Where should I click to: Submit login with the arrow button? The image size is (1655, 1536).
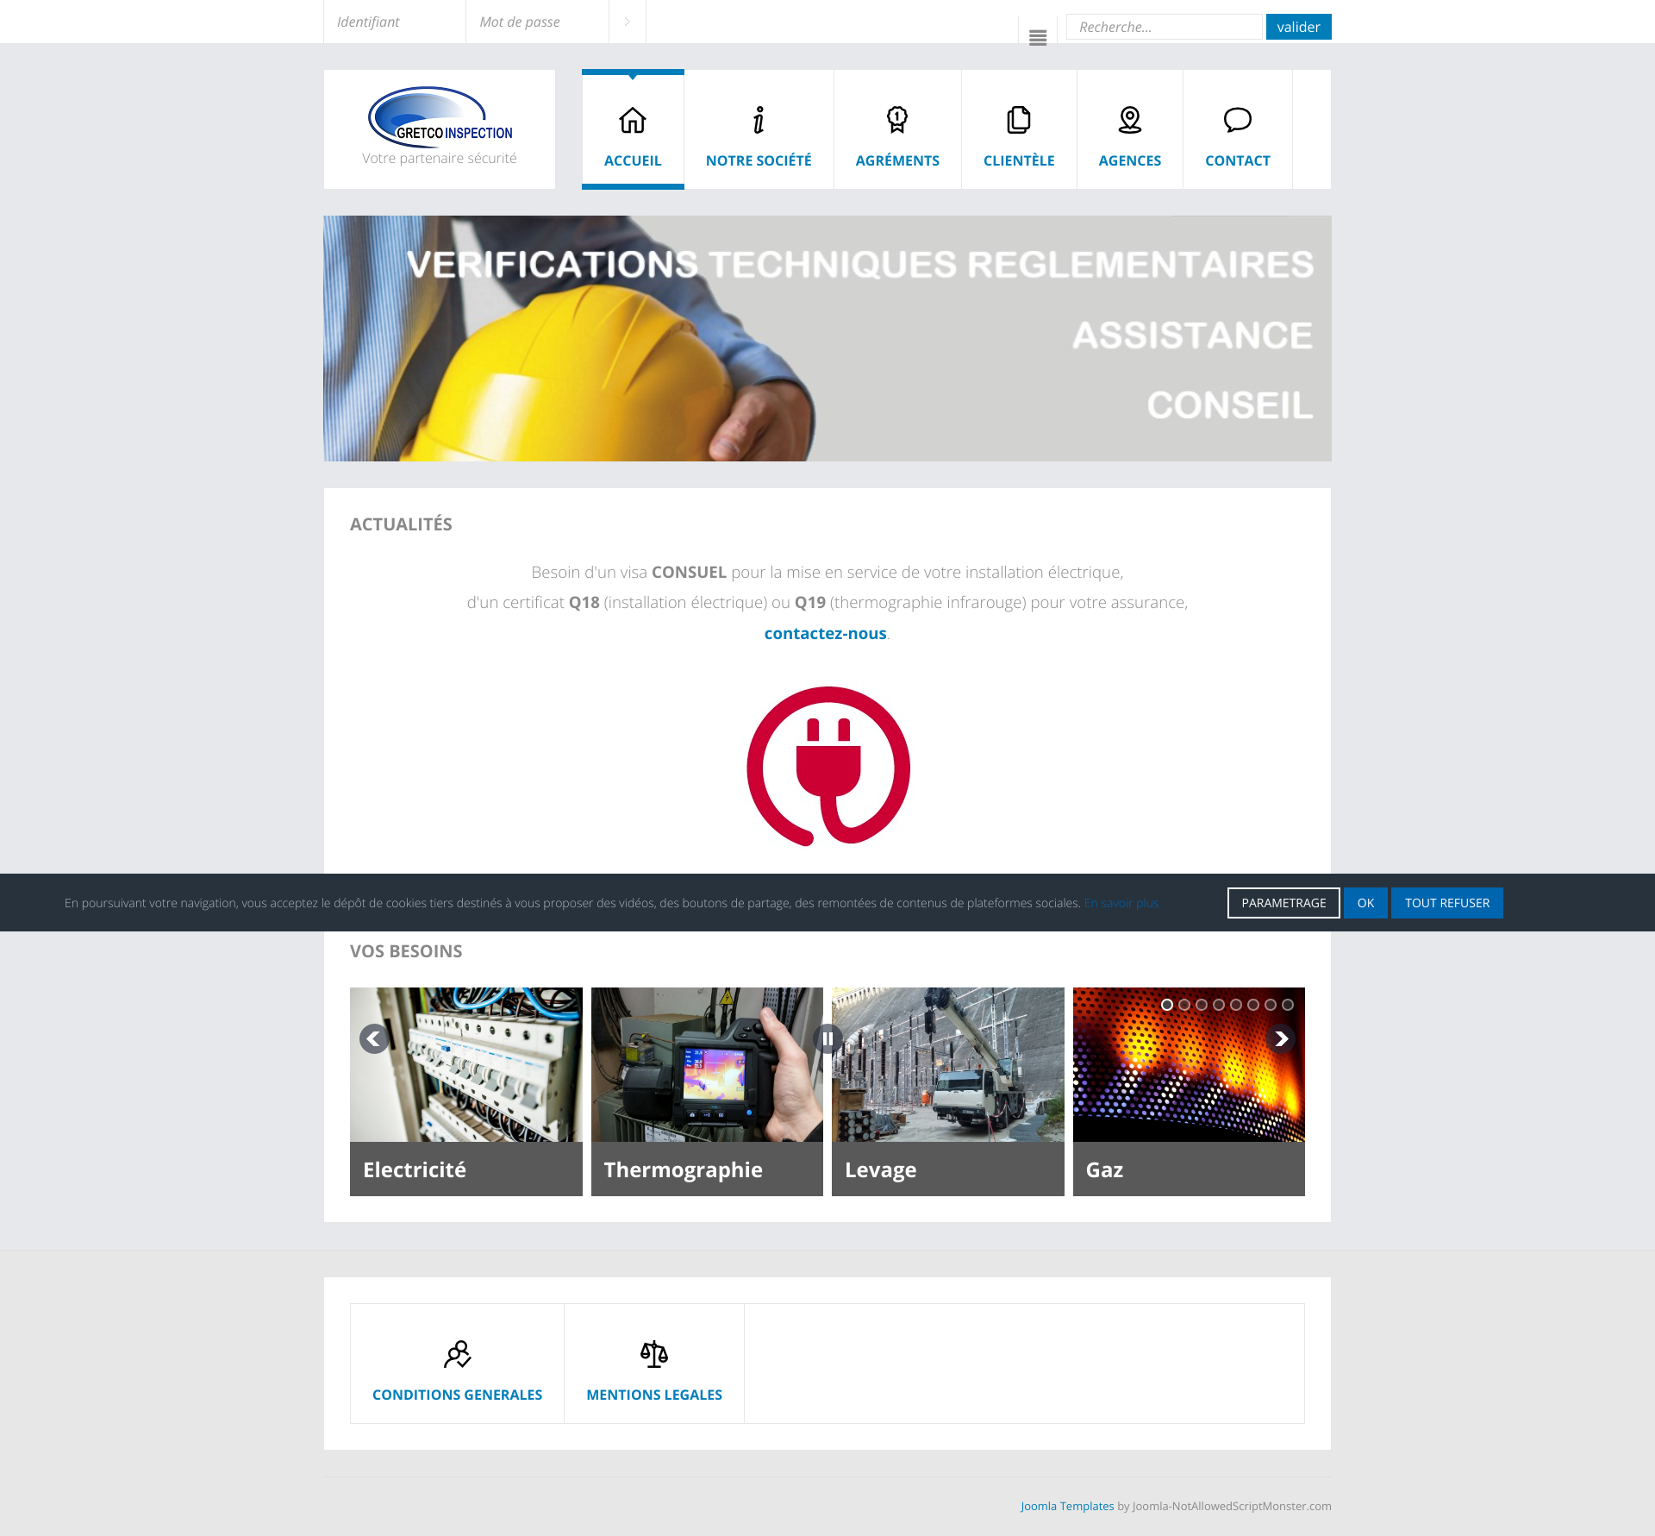pos(628,22)
